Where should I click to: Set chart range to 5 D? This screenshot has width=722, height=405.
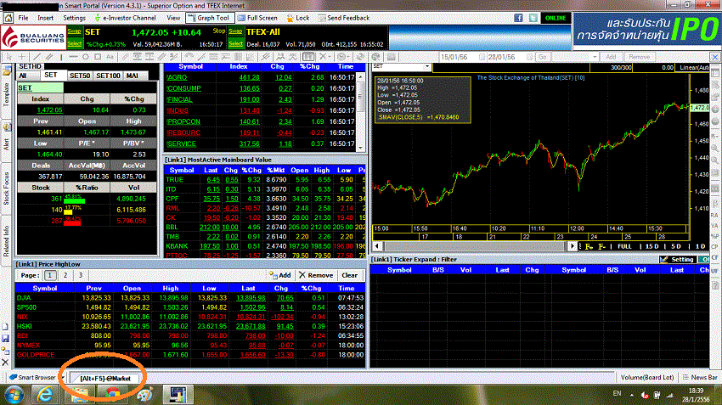pos(676,247)
